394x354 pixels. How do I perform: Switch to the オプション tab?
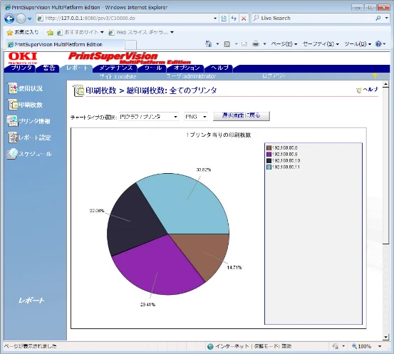(187, 68)
